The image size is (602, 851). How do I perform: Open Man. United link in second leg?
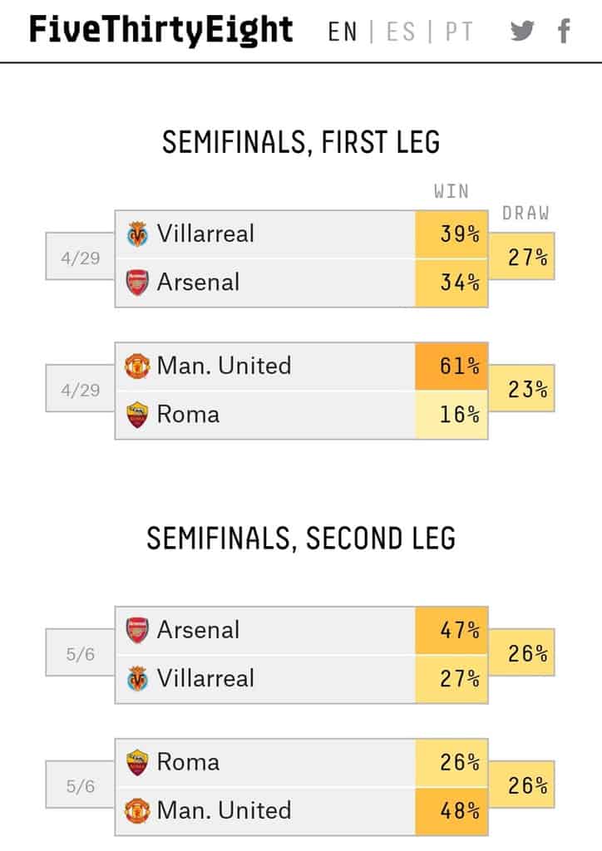pyautogui.click(x=224, y=810)
